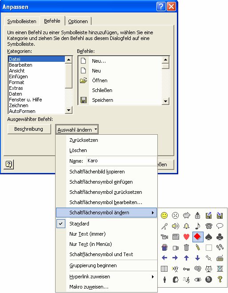Screen dimensions: 228x293
Task: Switch to the Symbolleisten tab
Action: [22, 21]
